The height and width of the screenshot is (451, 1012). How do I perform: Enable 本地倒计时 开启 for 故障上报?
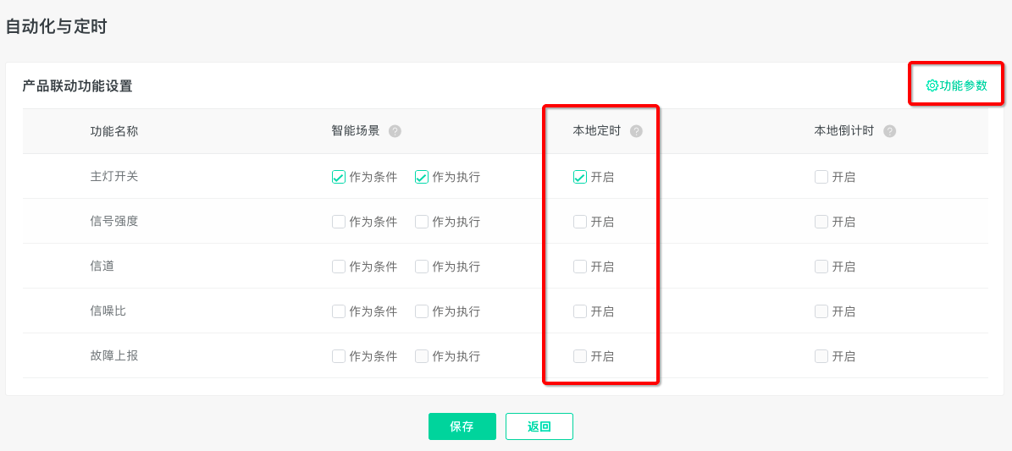tap(821, 356)
